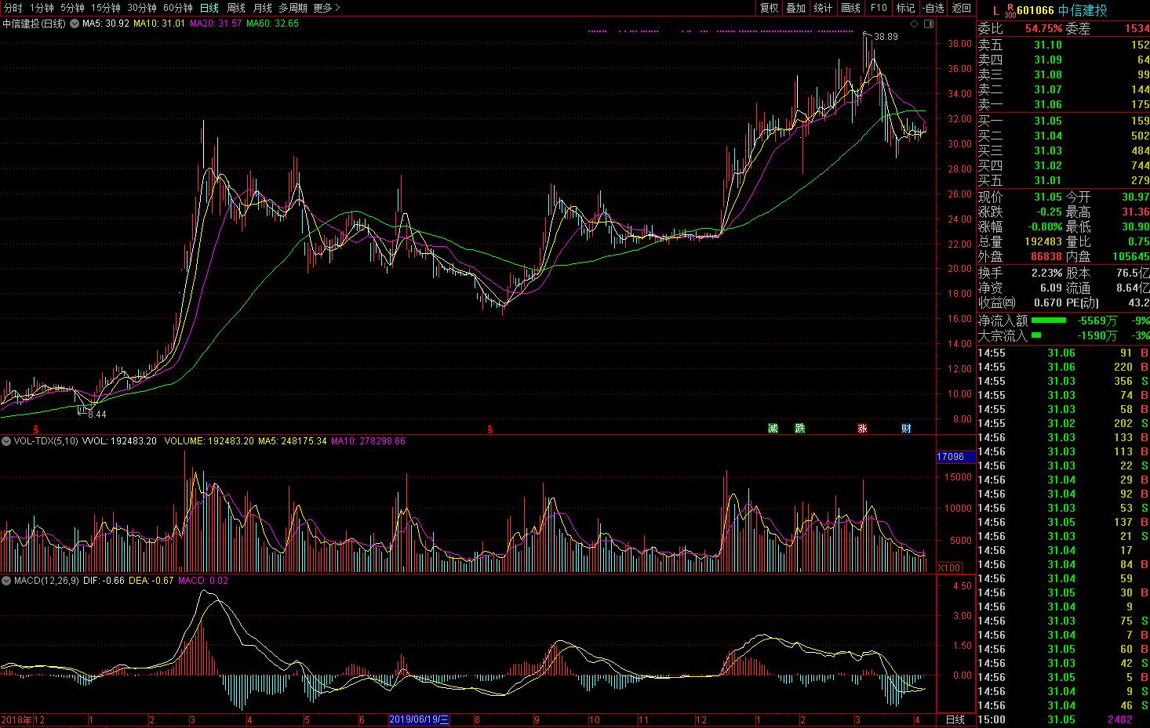Click MA20: 31.57 indicator value

tap(216, 24)
